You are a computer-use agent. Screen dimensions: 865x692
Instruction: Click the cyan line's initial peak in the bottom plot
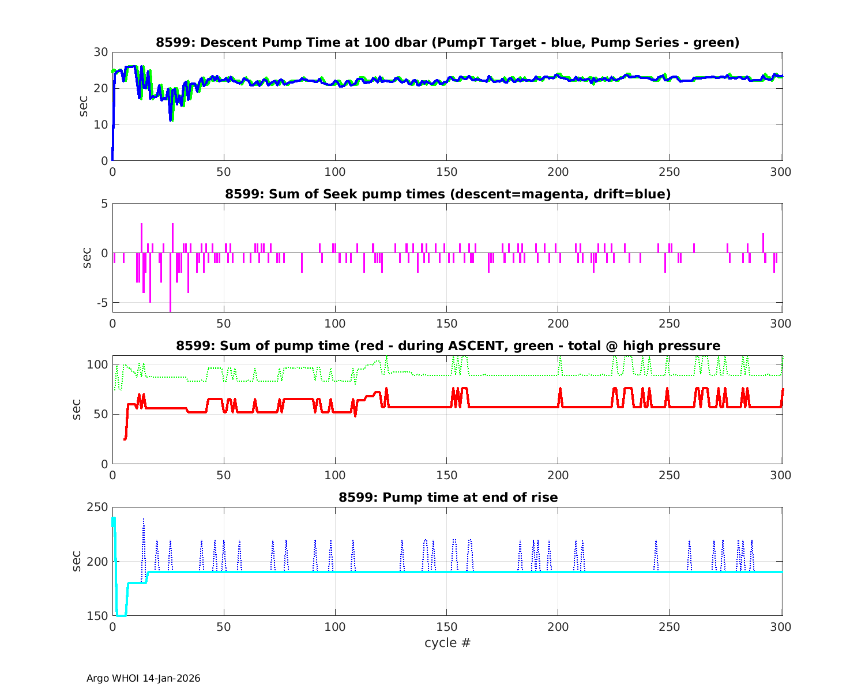coord(114,519)
